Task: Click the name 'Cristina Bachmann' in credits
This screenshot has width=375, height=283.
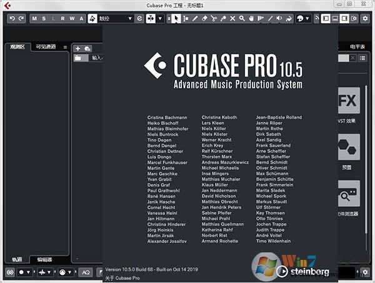Action: click(x=167, y=117)
